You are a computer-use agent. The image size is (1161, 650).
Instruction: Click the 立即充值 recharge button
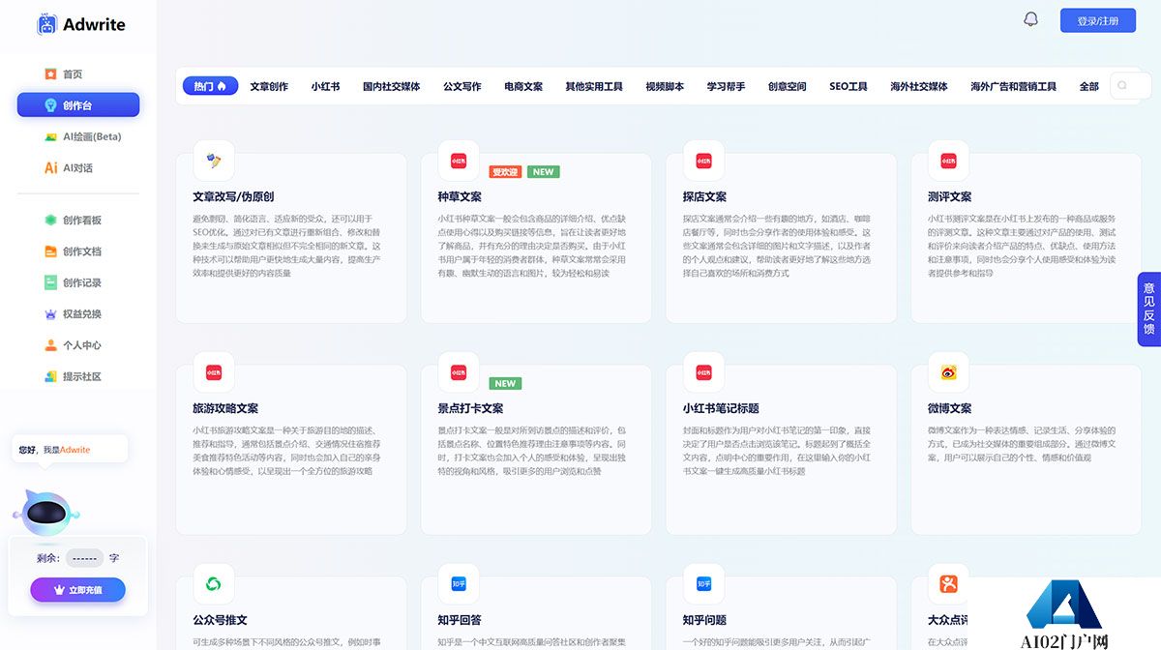point(77,589)
